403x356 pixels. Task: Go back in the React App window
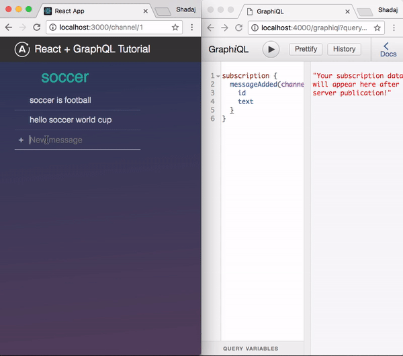[9, 28]
